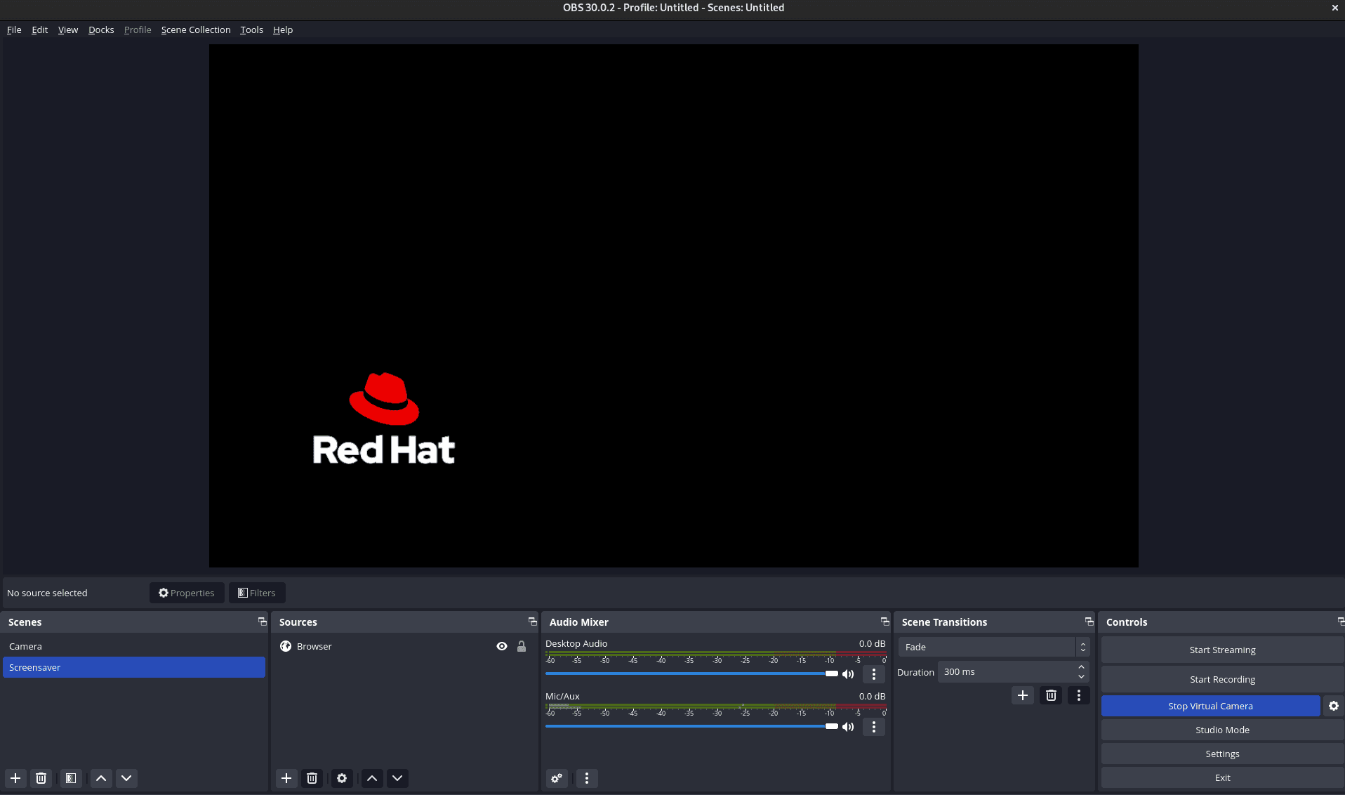Undock the Scene Transitions panel
1345x795 pixels.
1089,622
